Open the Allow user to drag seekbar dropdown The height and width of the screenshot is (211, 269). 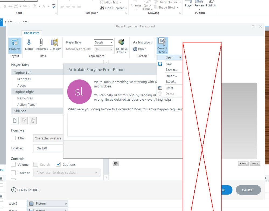[67, 173]
